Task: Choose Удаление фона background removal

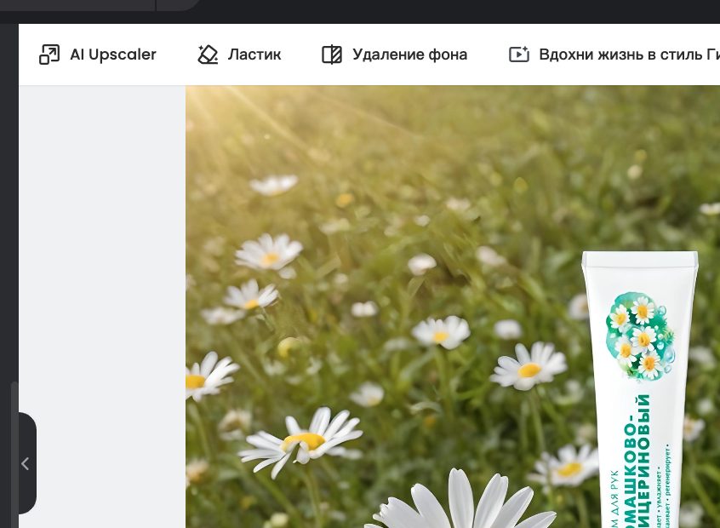Action: coord(409,55)
